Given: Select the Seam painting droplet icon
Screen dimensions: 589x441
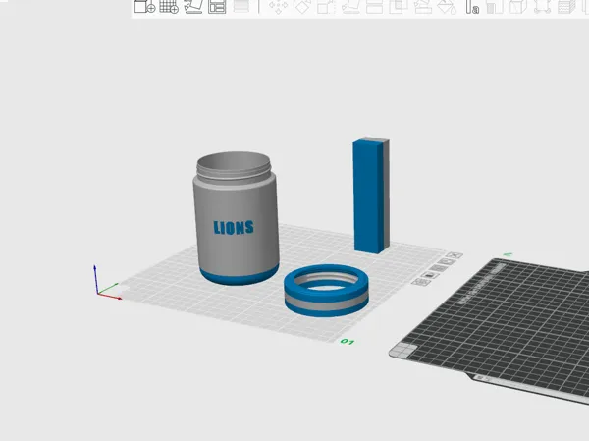Looking at the screenshot, I should point(447,7).
